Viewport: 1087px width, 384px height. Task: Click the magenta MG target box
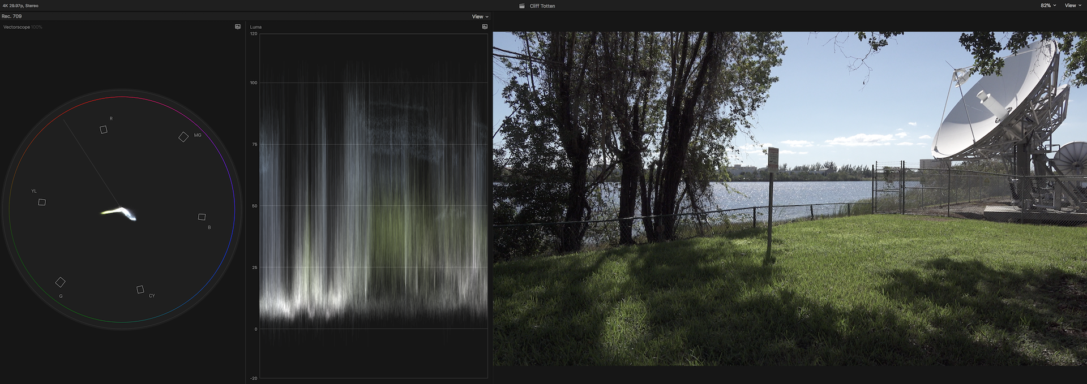(183, 137)
